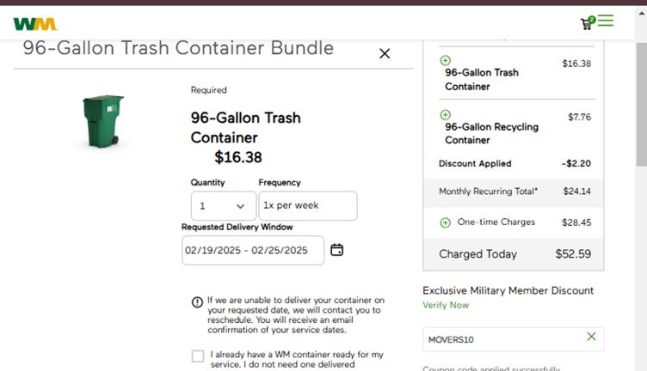Click the $7.76 recycling container price
The width and height of the screenshot is (647, 371).
[579, 117]
